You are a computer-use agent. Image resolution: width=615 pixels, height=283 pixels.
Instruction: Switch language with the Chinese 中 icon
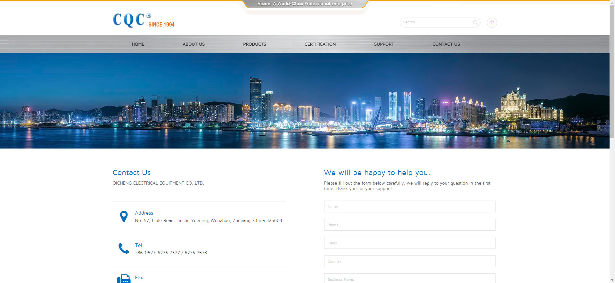point(492,22)
